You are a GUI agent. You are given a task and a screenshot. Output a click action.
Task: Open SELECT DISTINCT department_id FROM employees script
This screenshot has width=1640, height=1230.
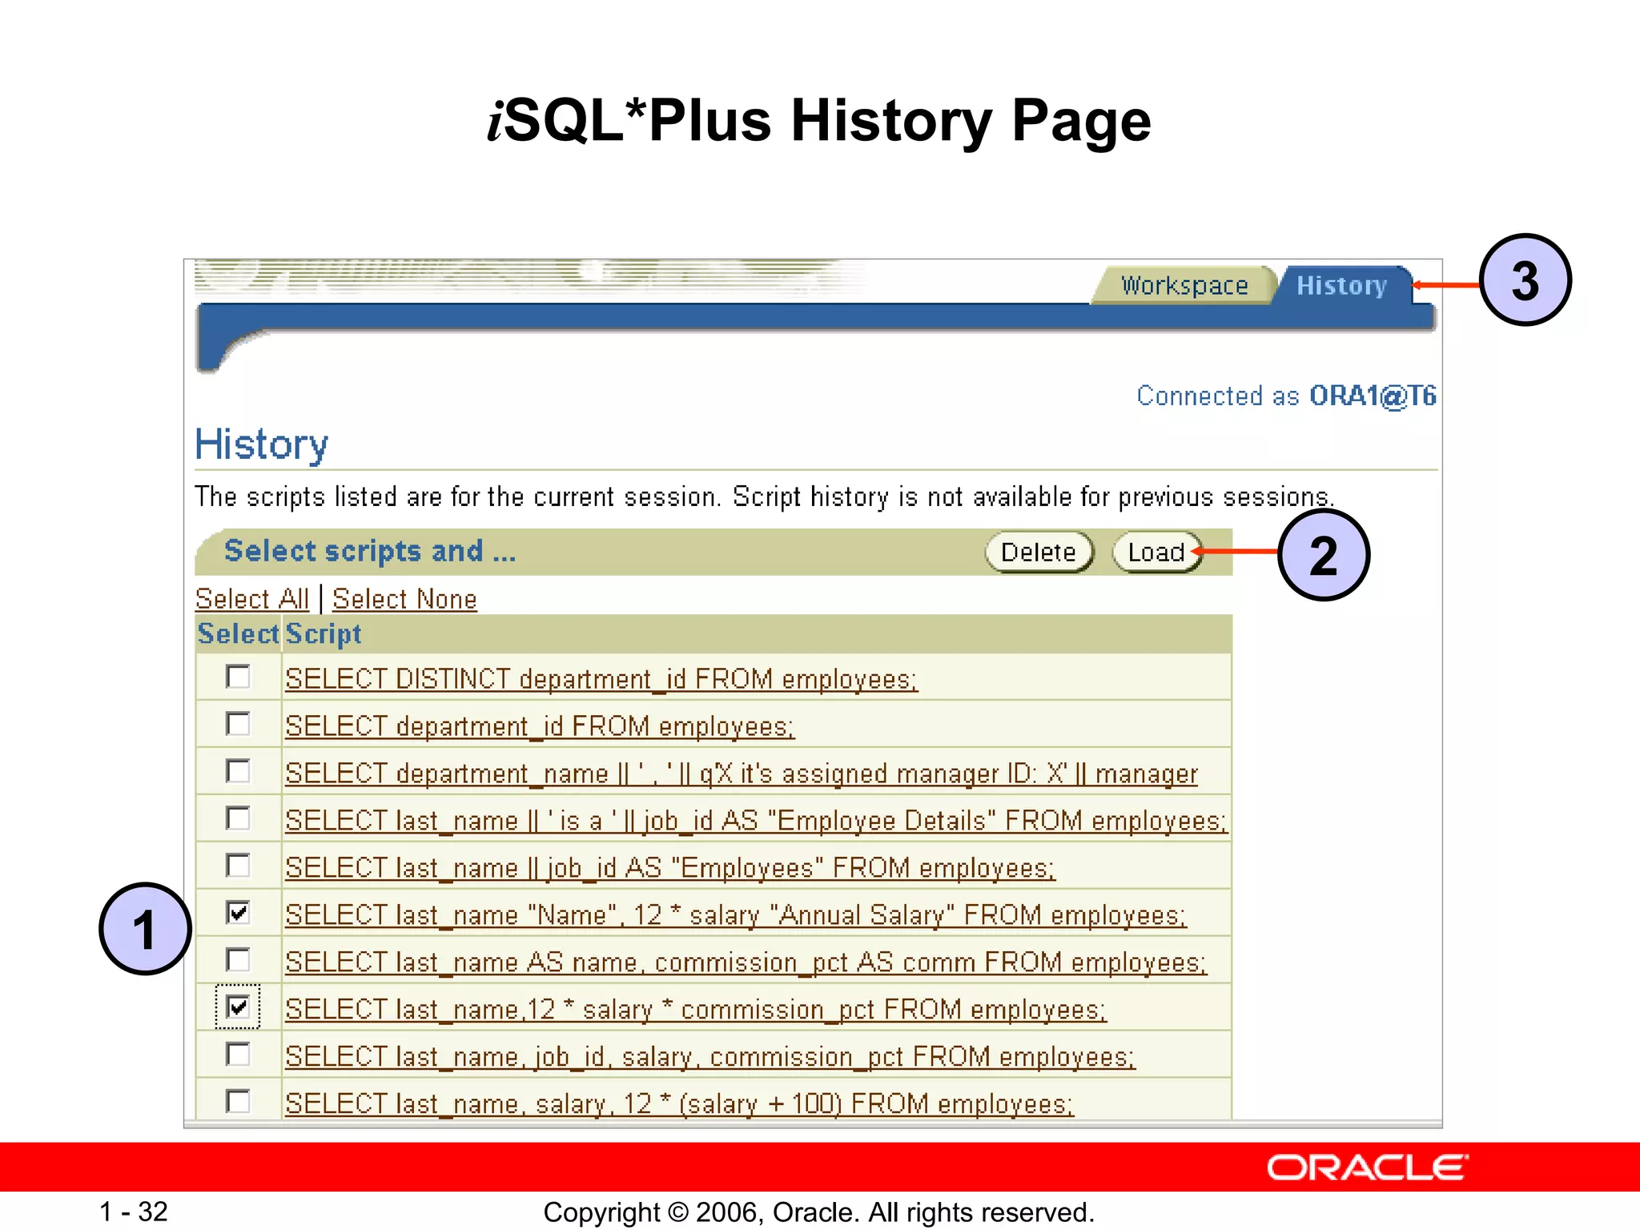601,679
